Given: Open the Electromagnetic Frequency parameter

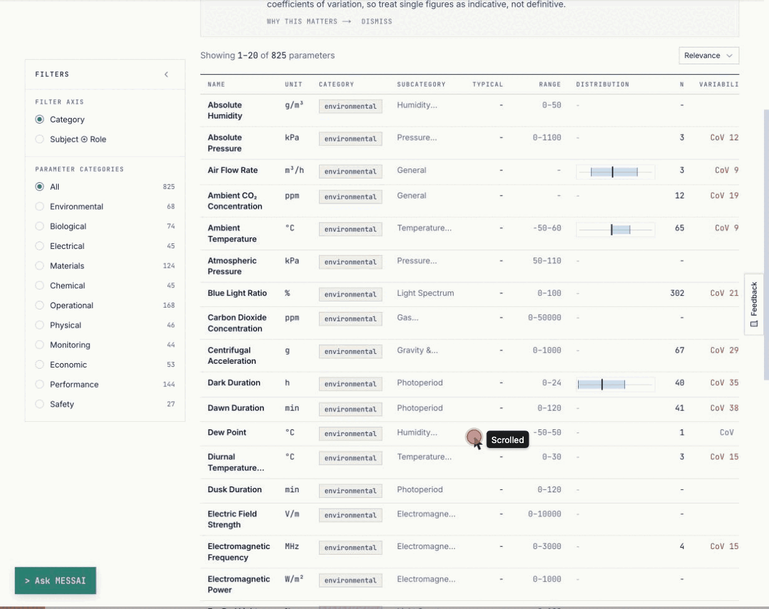Looking at the screenshot, I should coord(239,552).
